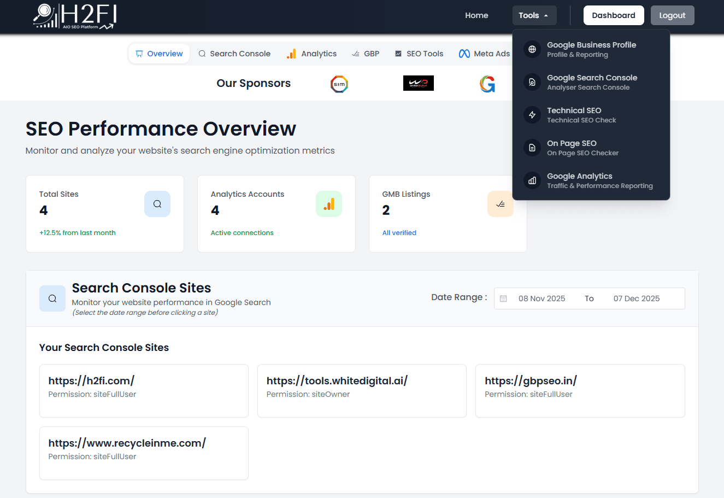Click the calendar icon in Date Range
Viewport: 724px width, 498px height.
coord(503,298)
